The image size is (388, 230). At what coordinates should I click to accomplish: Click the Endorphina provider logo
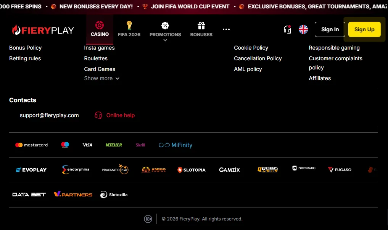[x=76, y=170]
